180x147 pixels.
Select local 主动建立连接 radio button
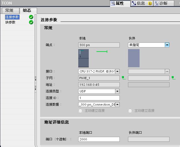(x=80, y=111)
